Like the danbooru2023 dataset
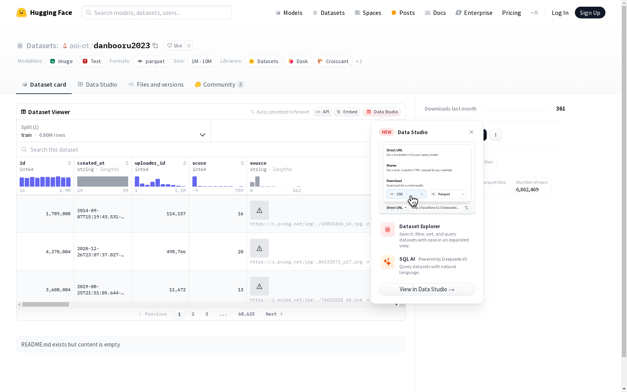This screenshot has height=392, width=627. (x=174, y=45)
